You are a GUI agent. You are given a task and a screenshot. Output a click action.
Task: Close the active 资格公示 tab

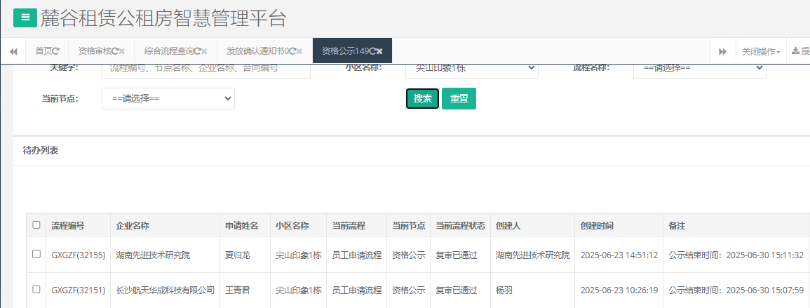point(379,51)
